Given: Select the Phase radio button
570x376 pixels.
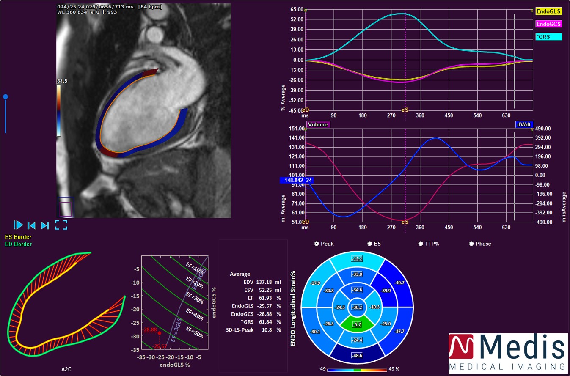Looking at the screenshot, I should pyautogui.click(x=471, y=244).
